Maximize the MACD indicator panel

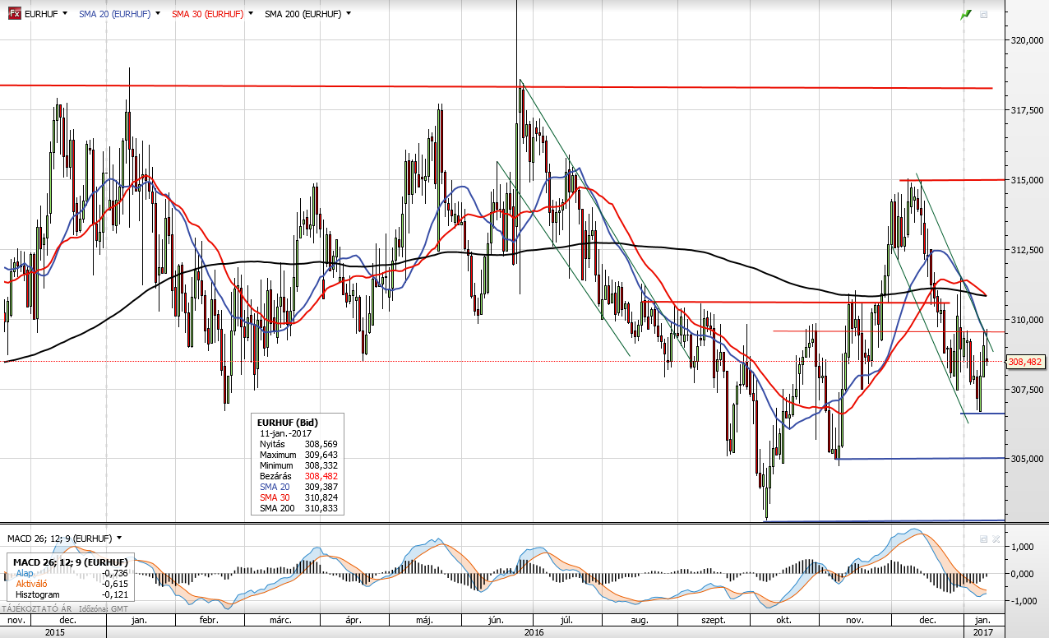983,539
